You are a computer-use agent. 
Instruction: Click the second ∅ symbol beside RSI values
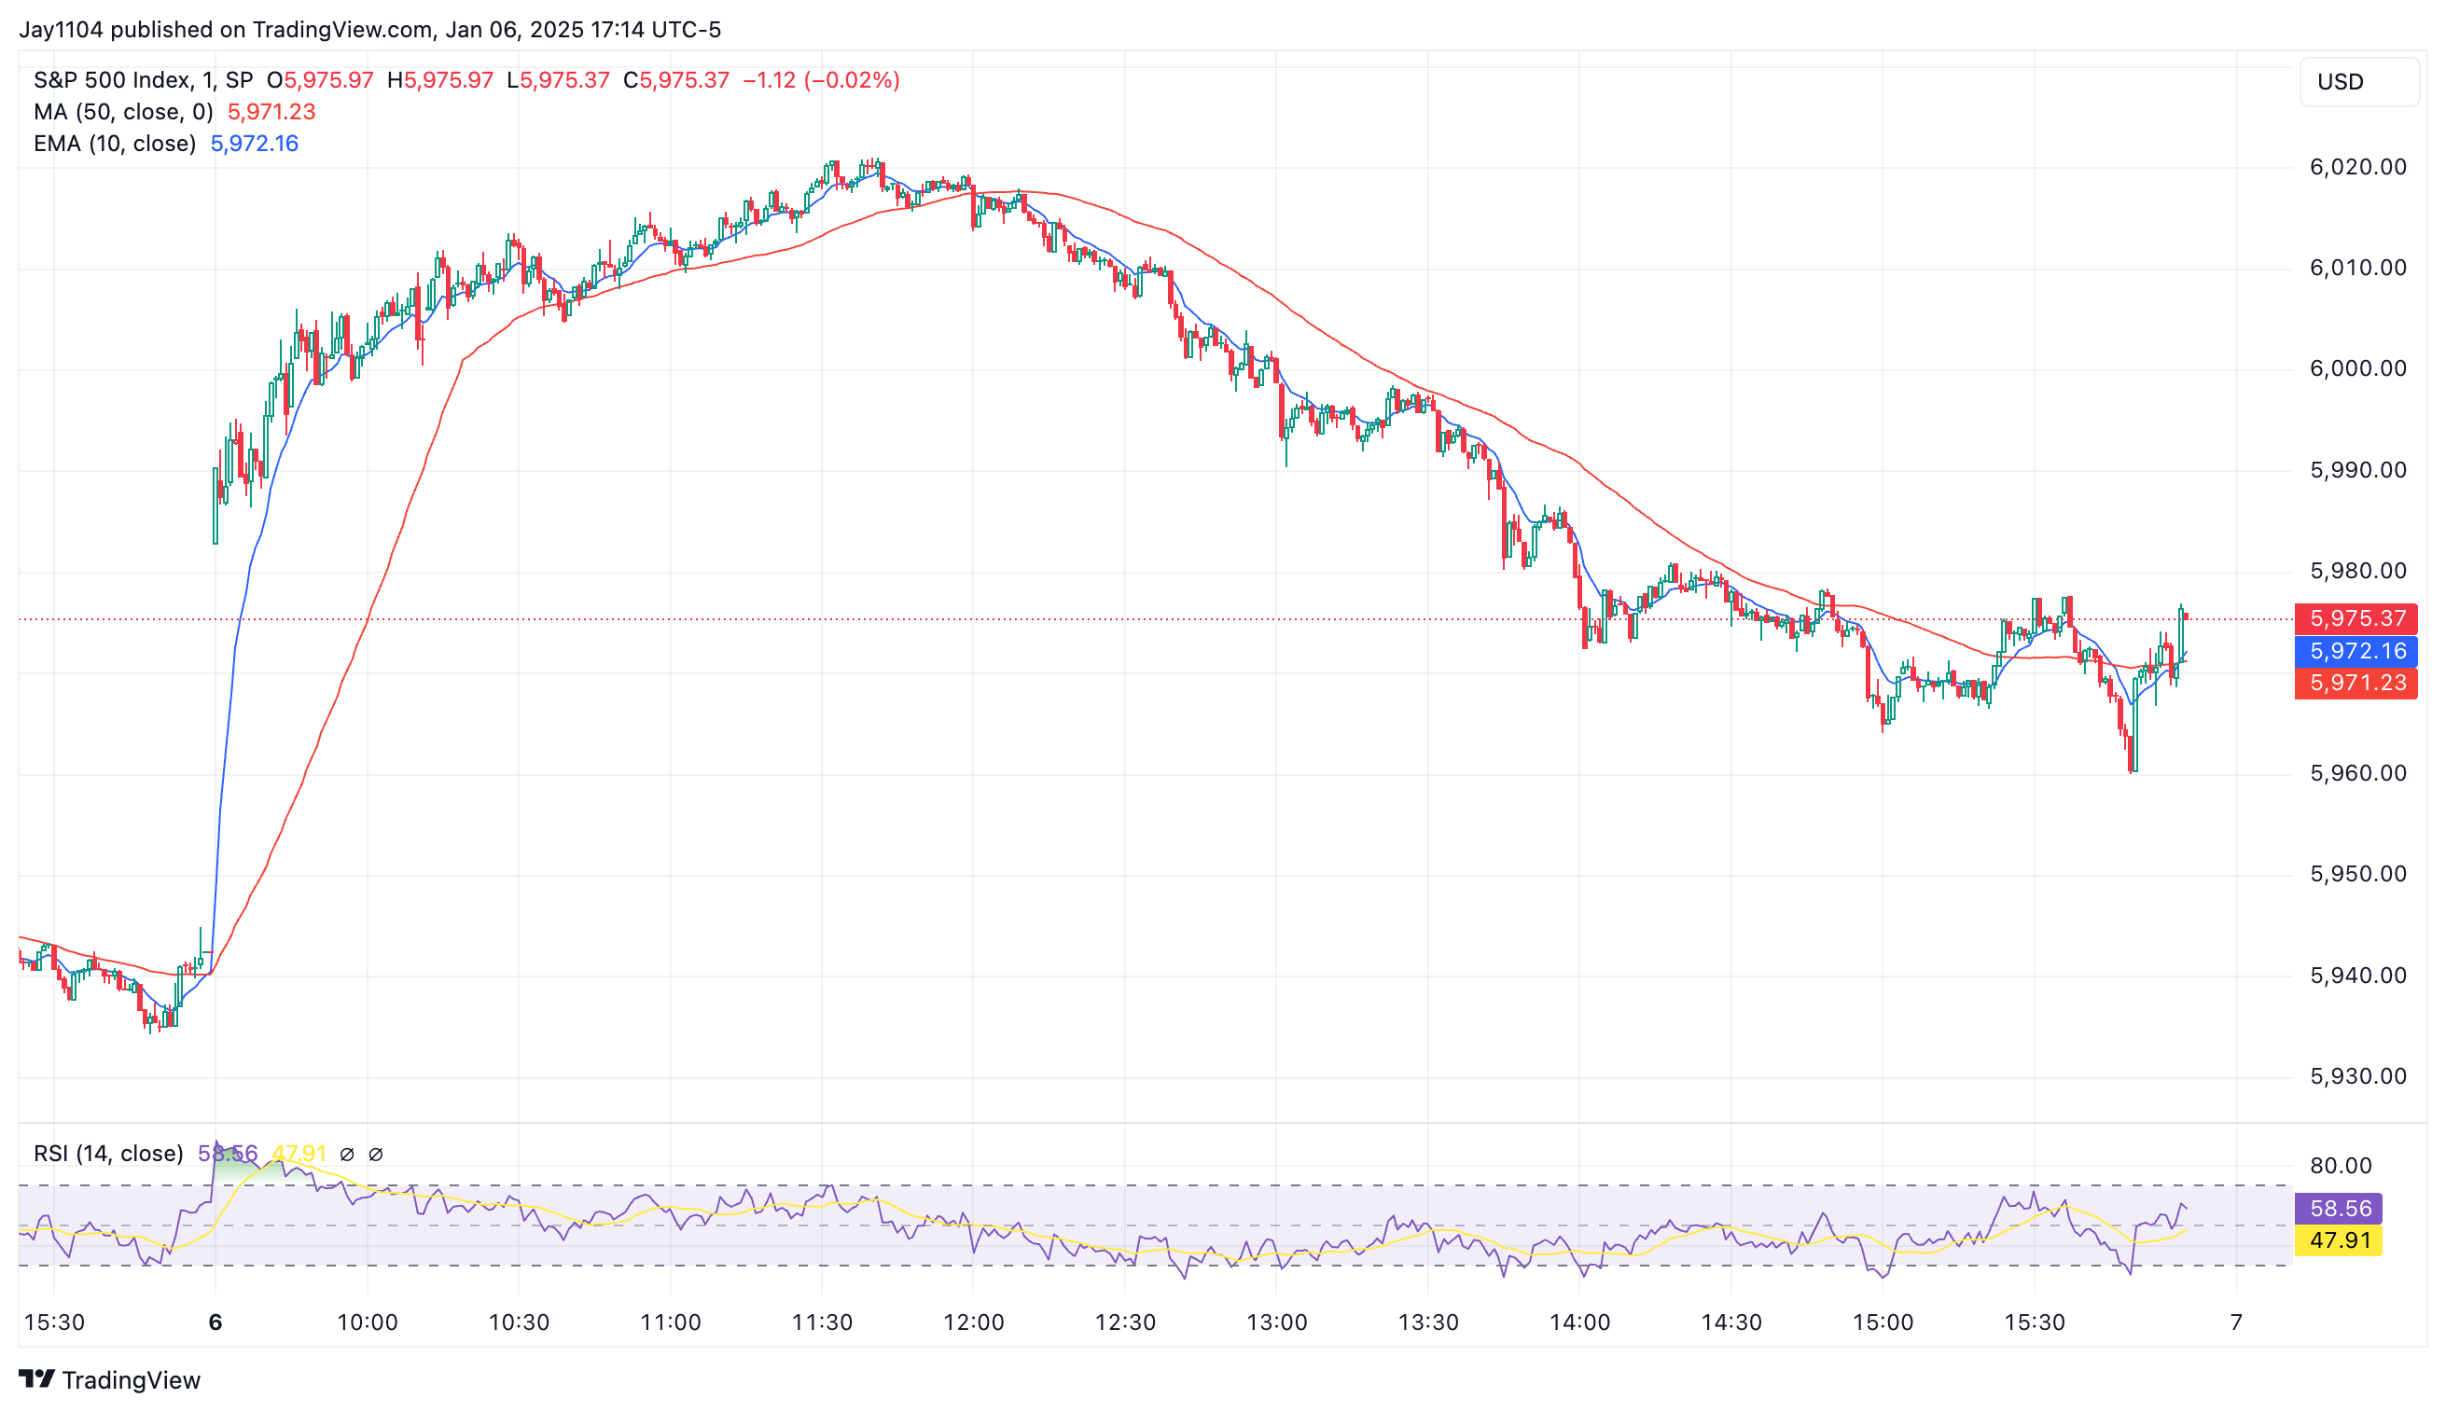375,1154
